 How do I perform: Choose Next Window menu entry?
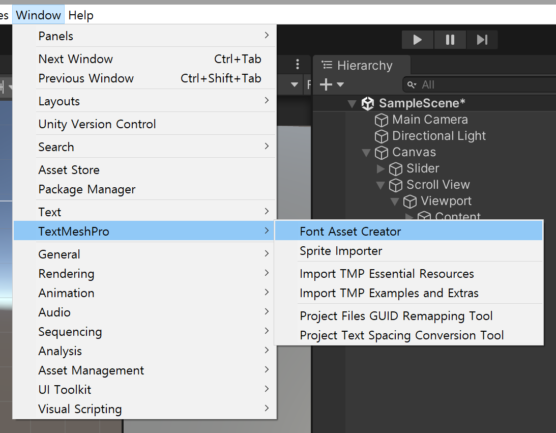[x=144, y=59]
